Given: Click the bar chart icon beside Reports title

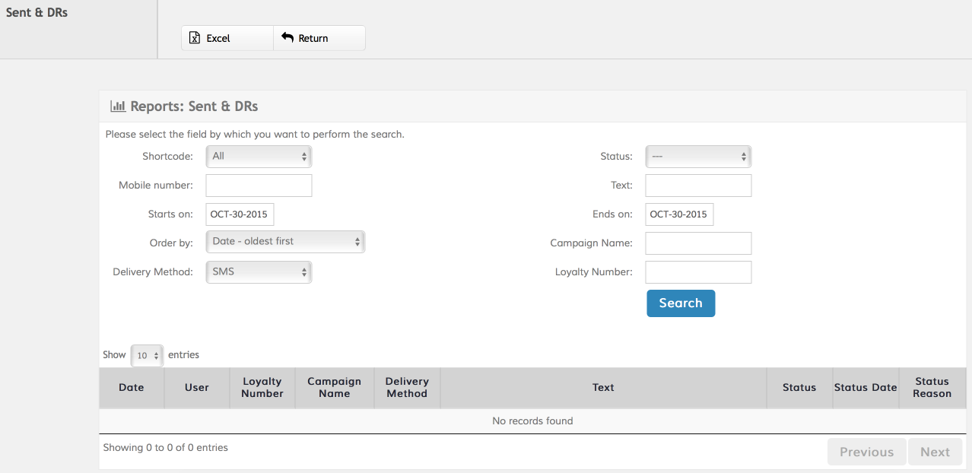Looking at the screenshot, I should (118, 106).
